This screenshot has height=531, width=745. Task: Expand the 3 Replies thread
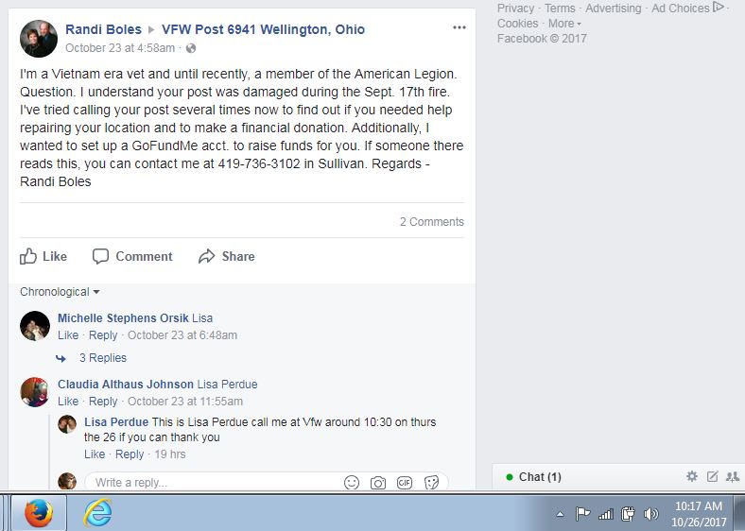103,358
